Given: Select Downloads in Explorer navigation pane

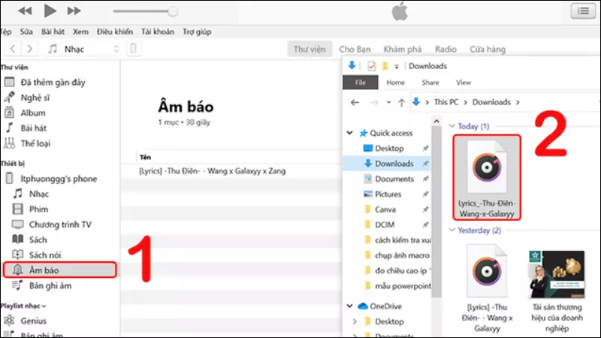Looking at the screenshot, I should pyautogui.click(x=387, y=164).
